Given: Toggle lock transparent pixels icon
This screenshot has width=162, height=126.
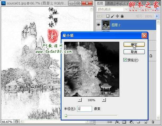Looking at the screenshot, I should tap(108, 16).
